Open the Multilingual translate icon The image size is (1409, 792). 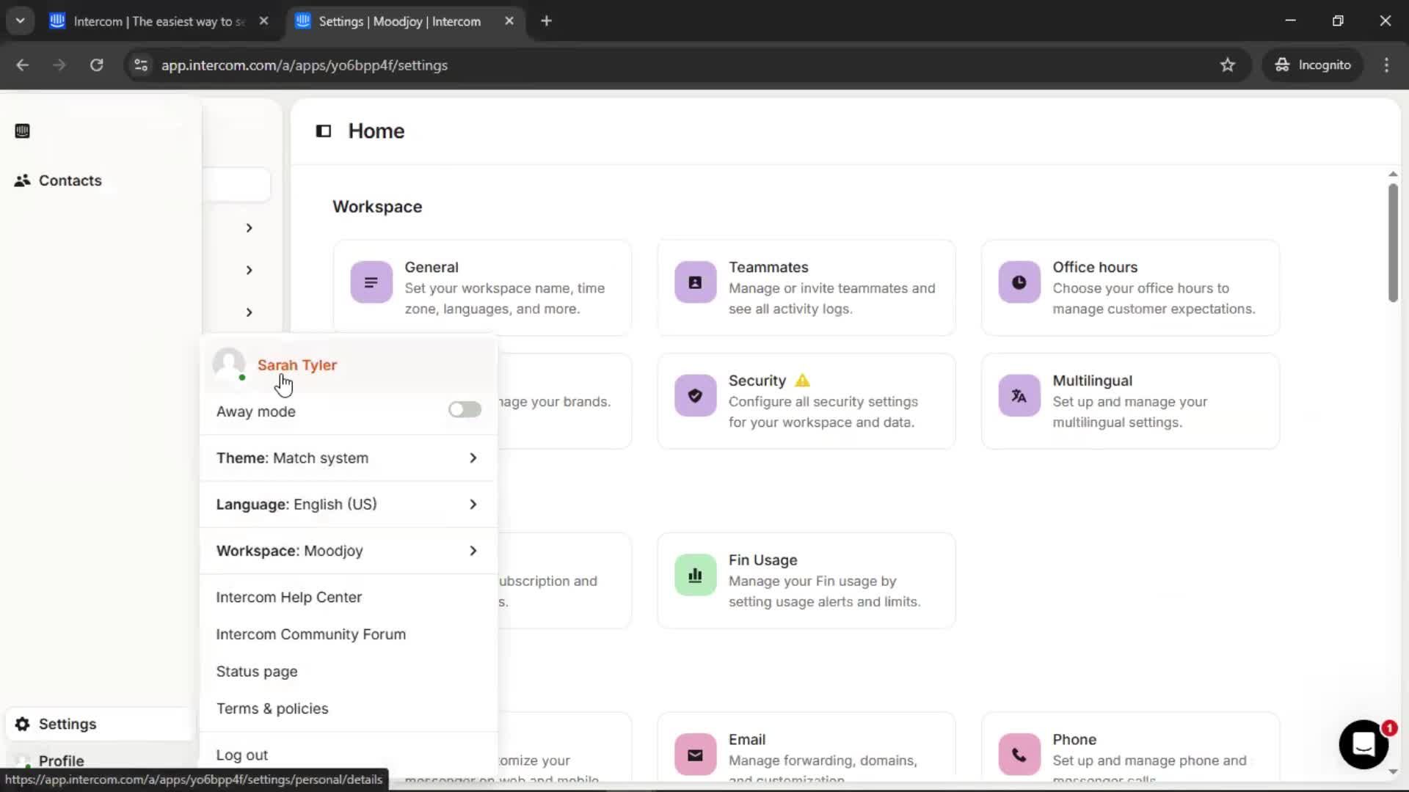click(x=1019, y=396)
